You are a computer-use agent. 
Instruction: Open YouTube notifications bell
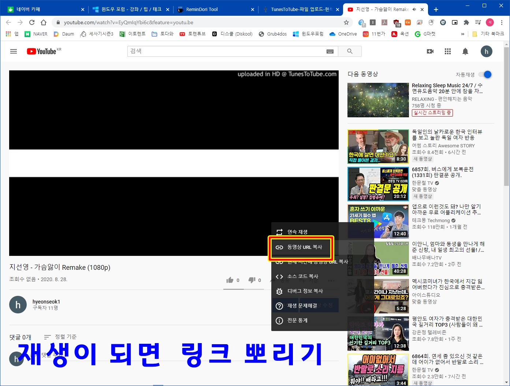(465, 51)
